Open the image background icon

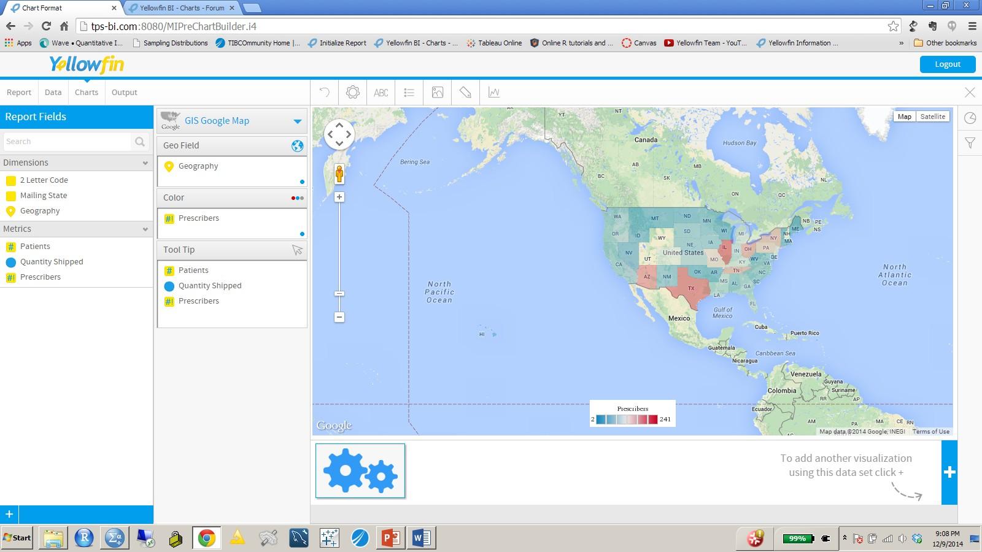click(438, 93)
